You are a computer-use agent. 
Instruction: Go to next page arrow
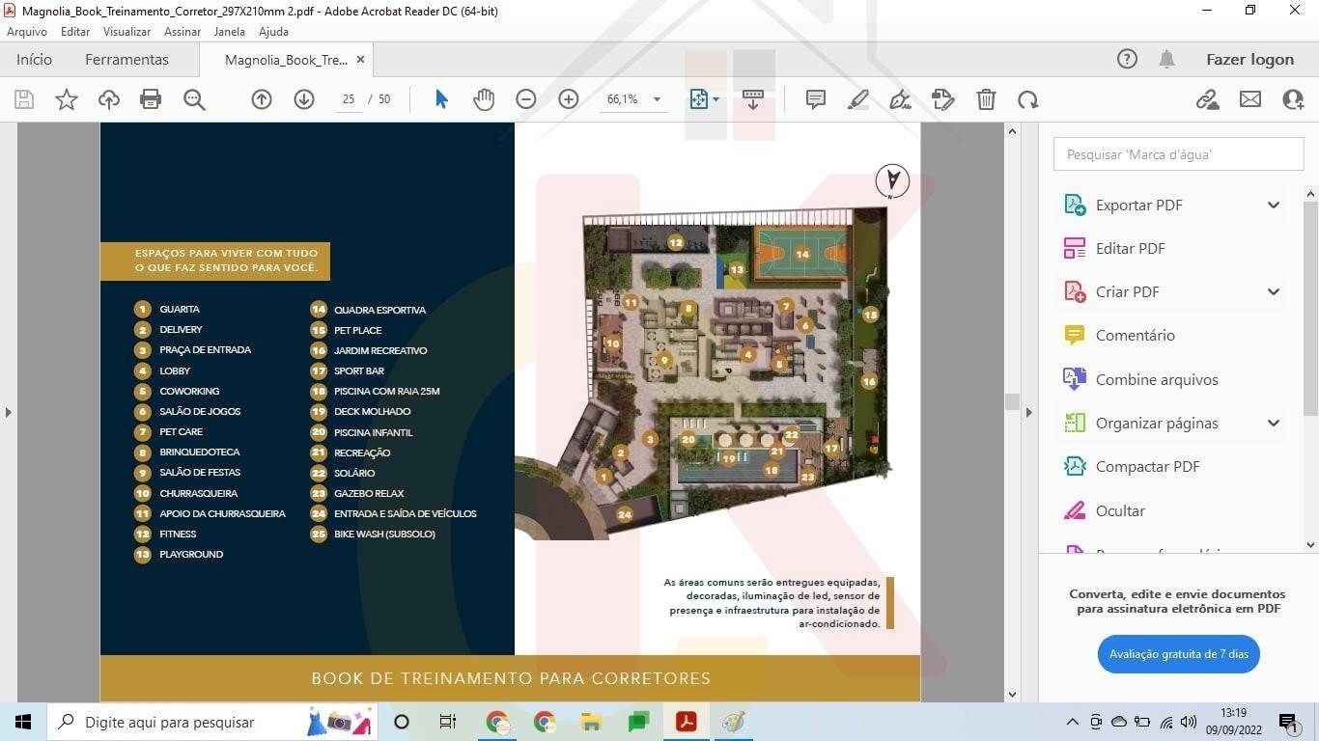(x=304, y=99)
